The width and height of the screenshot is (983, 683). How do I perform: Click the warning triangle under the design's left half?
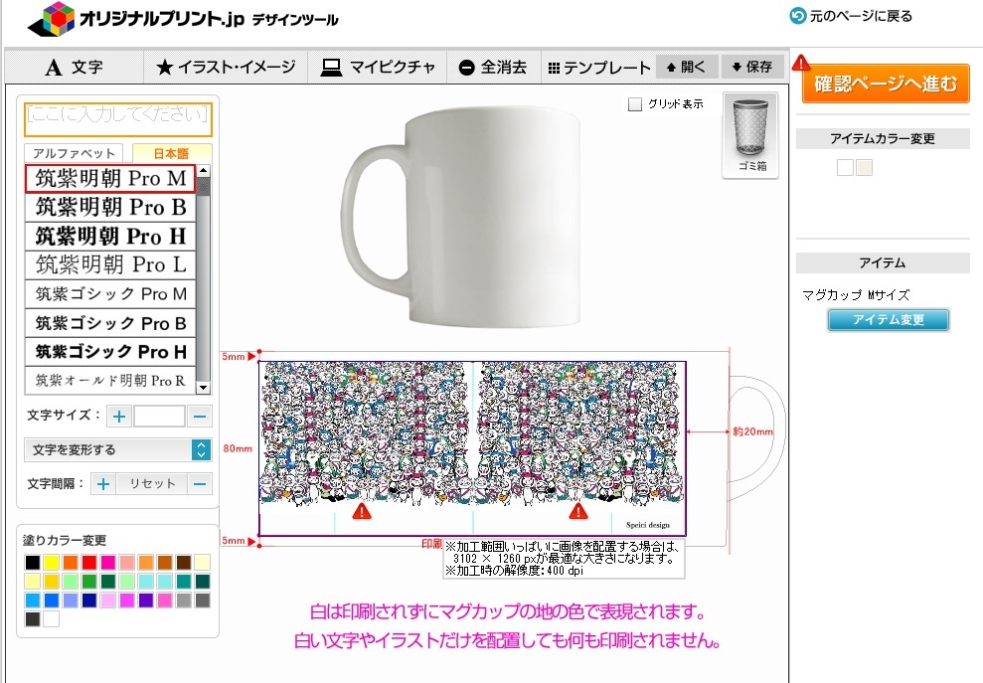(x=361, y=511)
